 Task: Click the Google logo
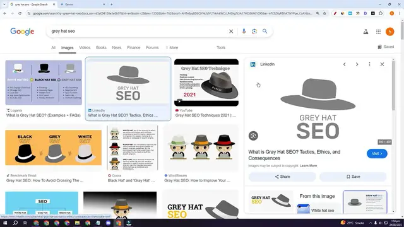click(22, 32)
